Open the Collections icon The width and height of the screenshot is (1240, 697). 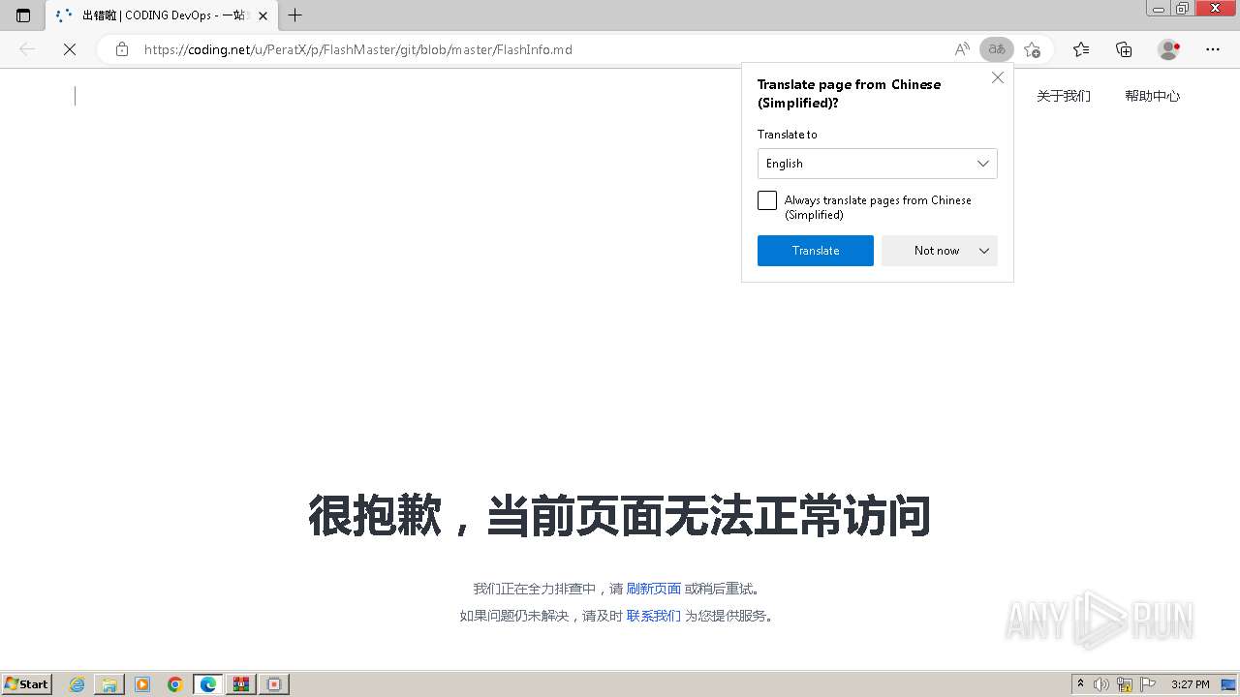[1124, 49]
